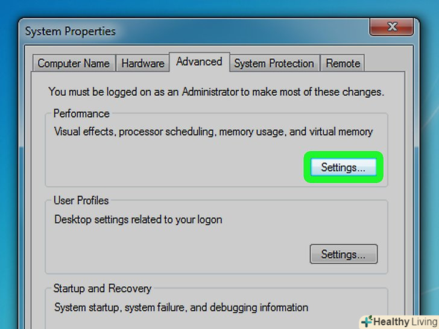Click the User Profiles Settings button
The image size is (439, 329).
click(x=343, y=254)
